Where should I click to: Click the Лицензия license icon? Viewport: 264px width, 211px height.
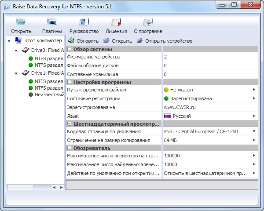[x=116, y=22]
